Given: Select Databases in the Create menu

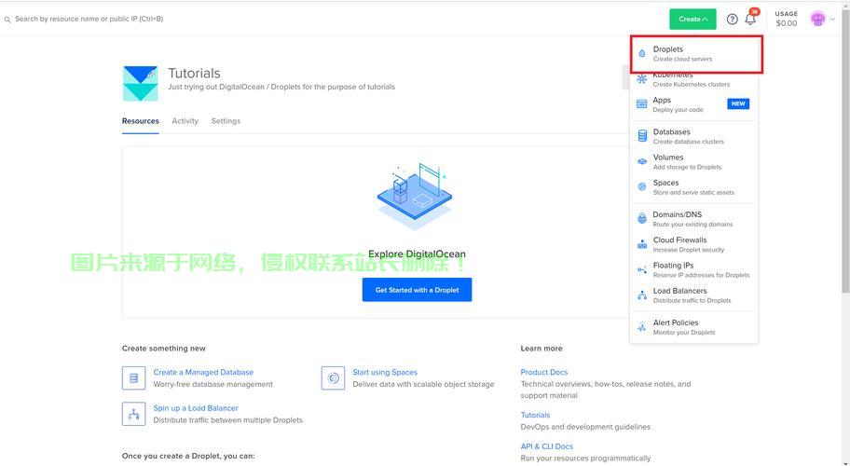Looking at the screenshot, I should 693,136.
